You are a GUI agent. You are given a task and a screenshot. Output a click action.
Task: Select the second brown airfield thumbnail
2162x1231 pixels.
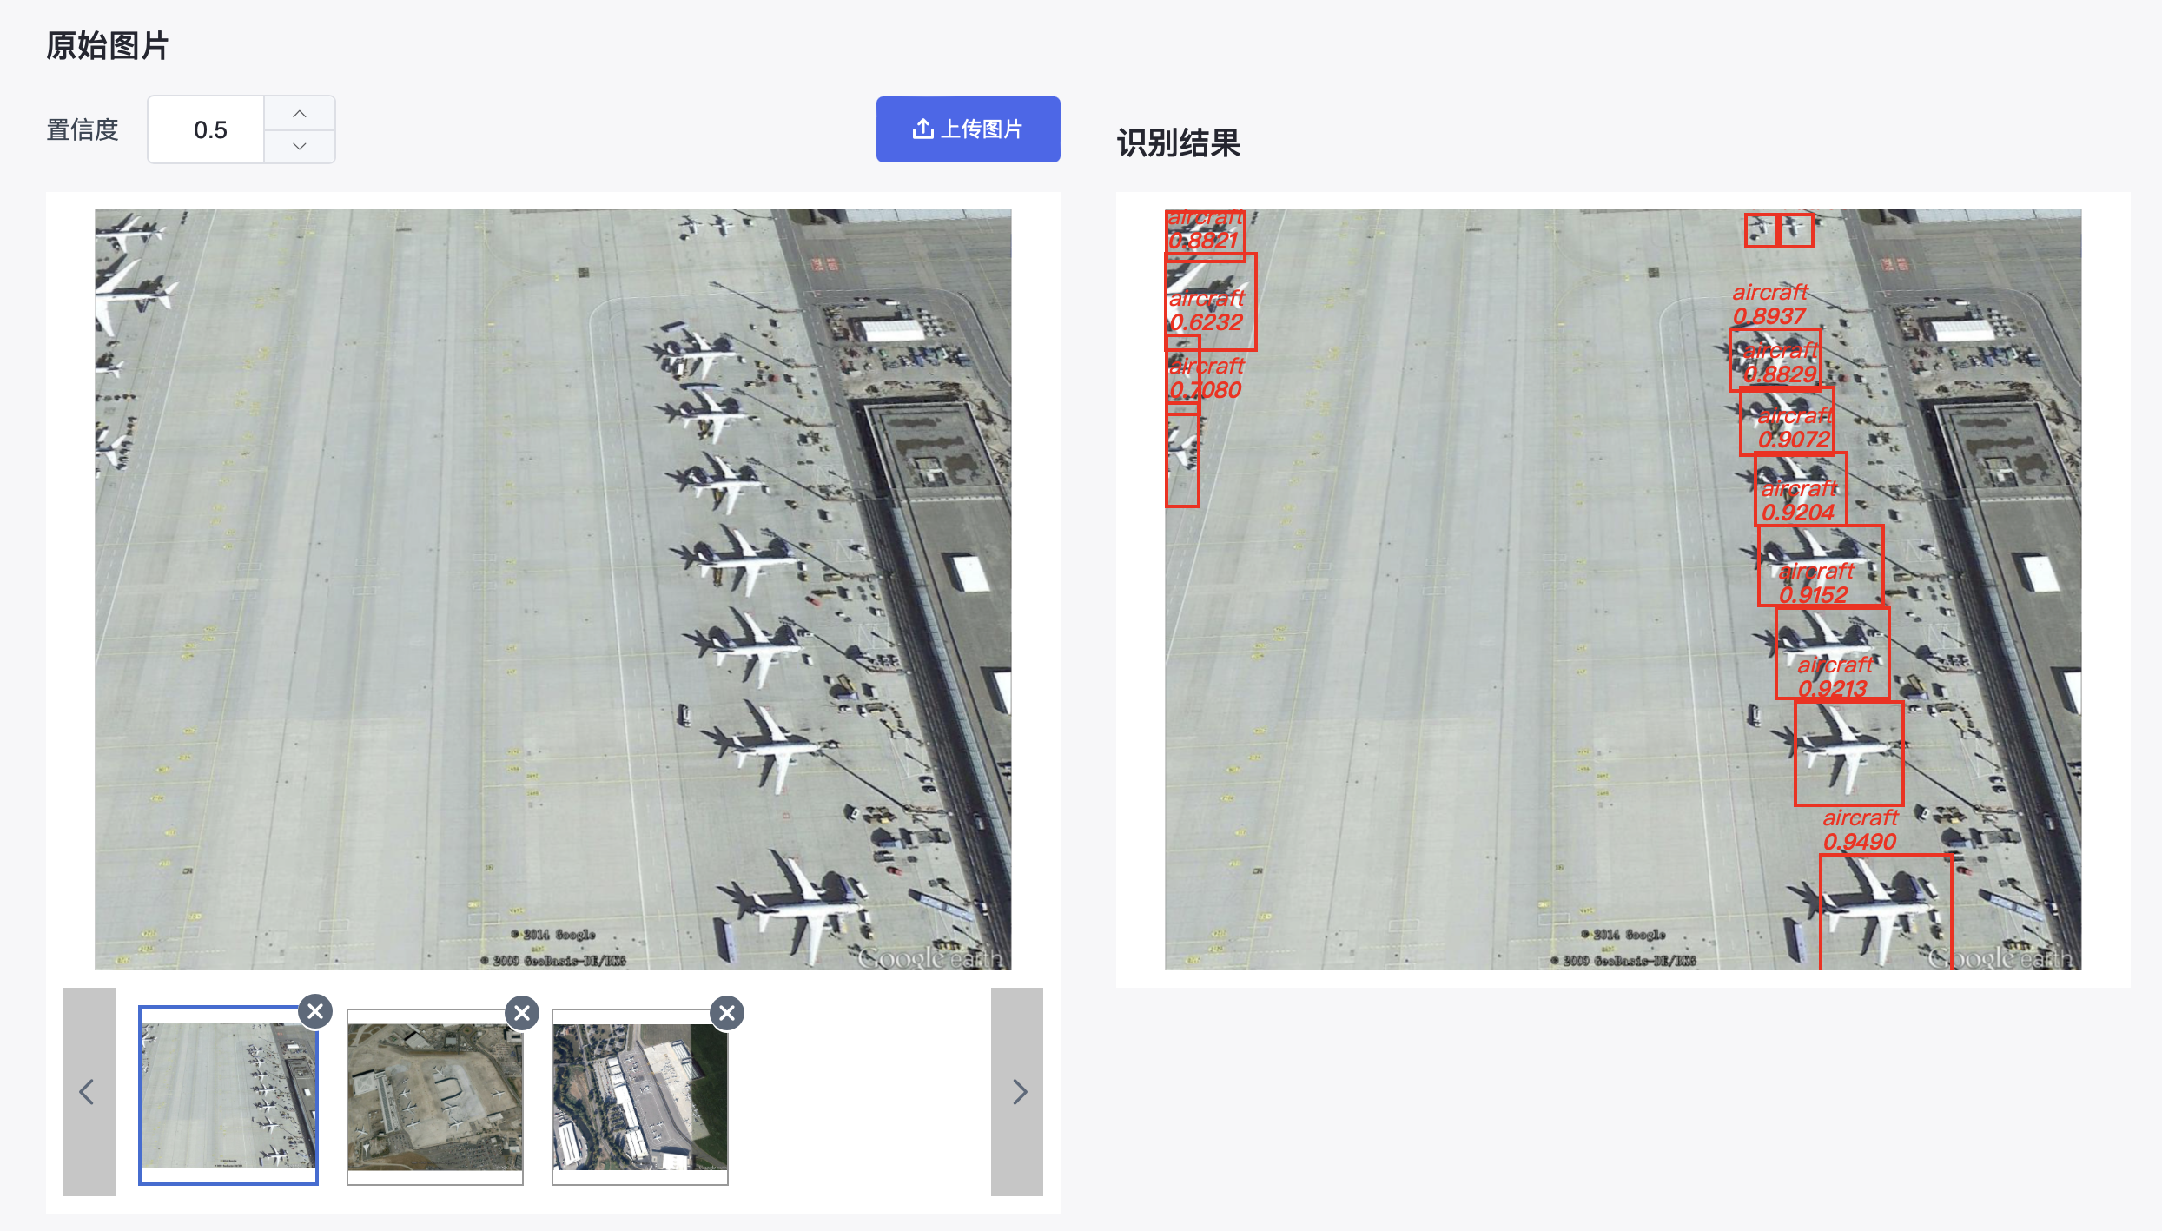point(435,1096)
